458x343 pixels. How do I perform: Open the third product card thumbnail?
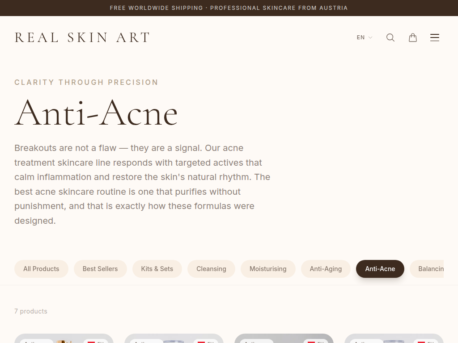284,339
